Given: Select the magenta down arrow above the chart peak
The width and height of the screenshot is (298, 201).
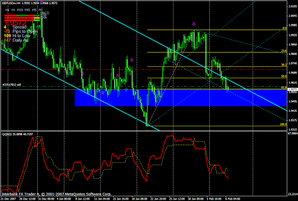Looking at the screenshot, I should click(194, 24).
